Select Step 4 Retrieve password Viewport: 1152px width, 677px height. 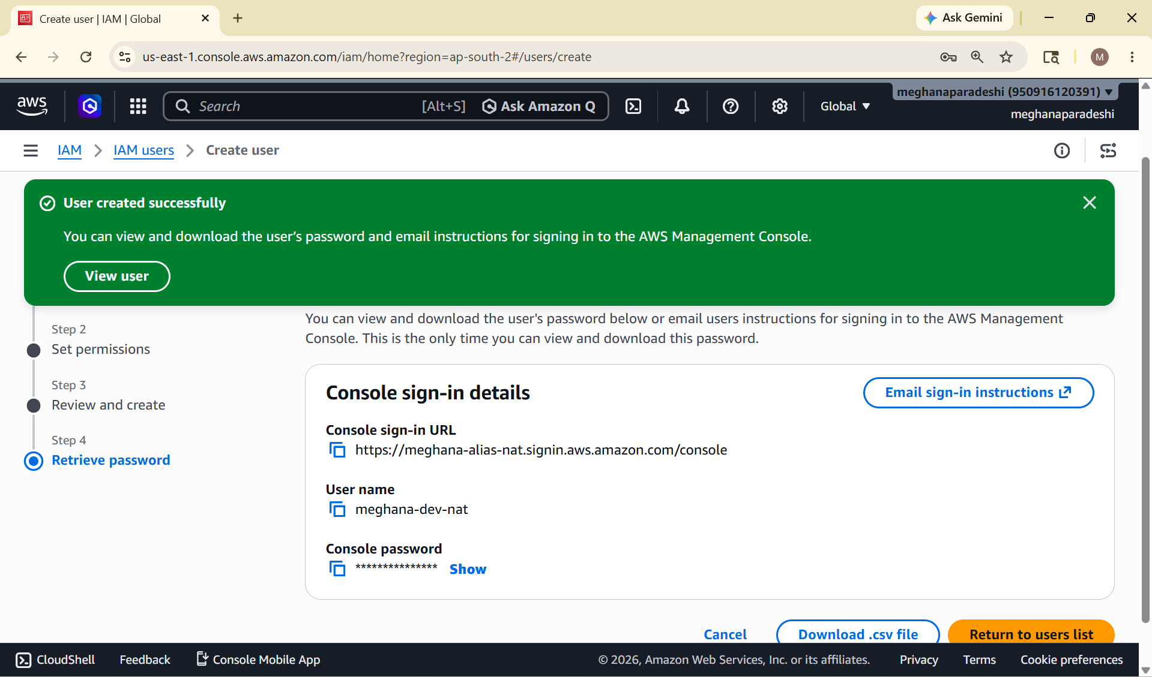tap(111, 460)
